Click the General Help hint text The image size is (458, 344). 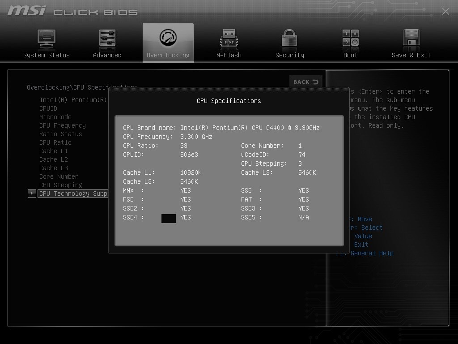point(372,253)
